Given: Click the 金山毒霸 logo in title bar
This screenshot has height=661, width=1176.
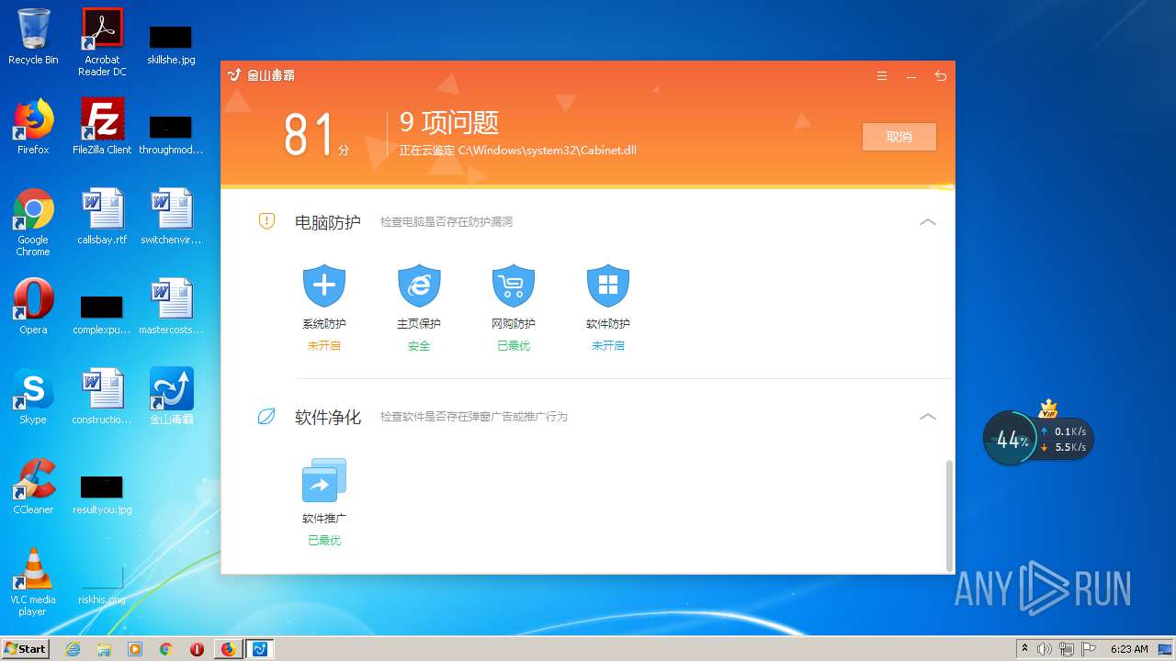Looking at the screenshot, I should coord(261,75).
